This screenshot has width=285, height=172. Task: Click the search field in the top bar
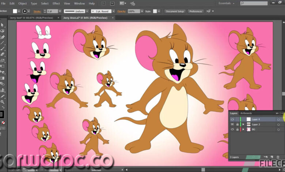[x=254, y=3]
